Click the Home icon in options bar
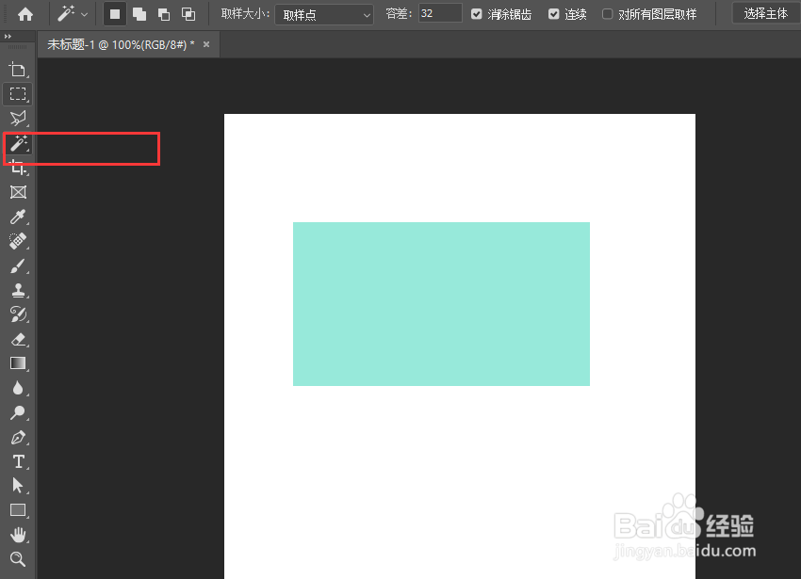801x579 pixels. [25, 14]
